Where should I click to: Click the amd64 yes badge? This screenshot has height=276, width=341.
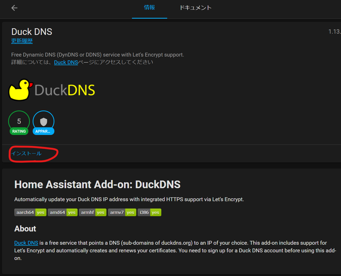click(x=63, y=212)
